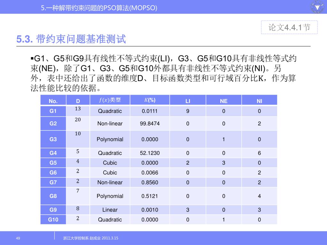Viewport: 327px width, 245px height.
Task: Click dimension value '20' in G2 row
Action: pos(78,120)
